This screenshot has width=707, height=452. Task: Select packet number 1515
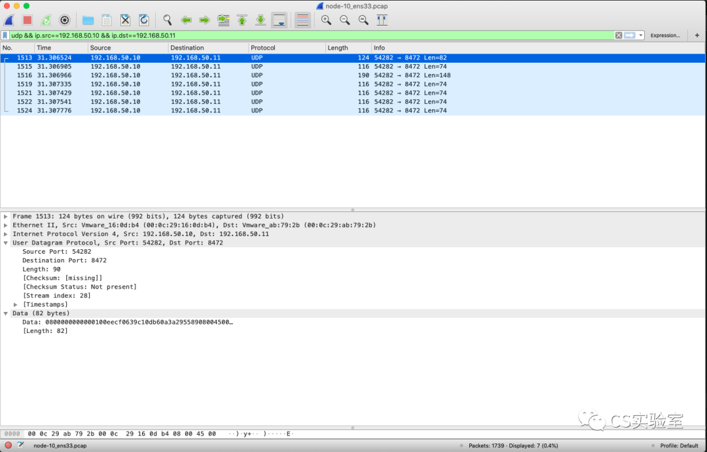click(x=353, y=66)
